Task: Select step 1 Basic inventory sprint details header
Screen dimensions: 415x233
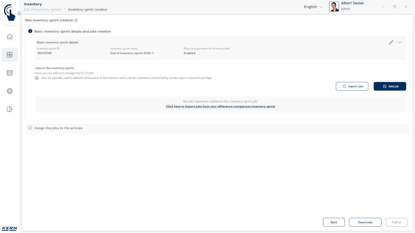Action: coord(73,31)
